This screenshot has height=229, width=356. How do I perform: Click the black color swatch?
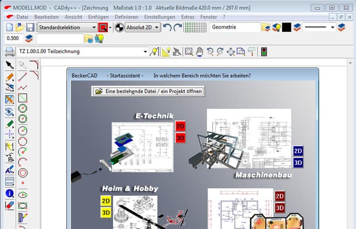pos(286,27)
